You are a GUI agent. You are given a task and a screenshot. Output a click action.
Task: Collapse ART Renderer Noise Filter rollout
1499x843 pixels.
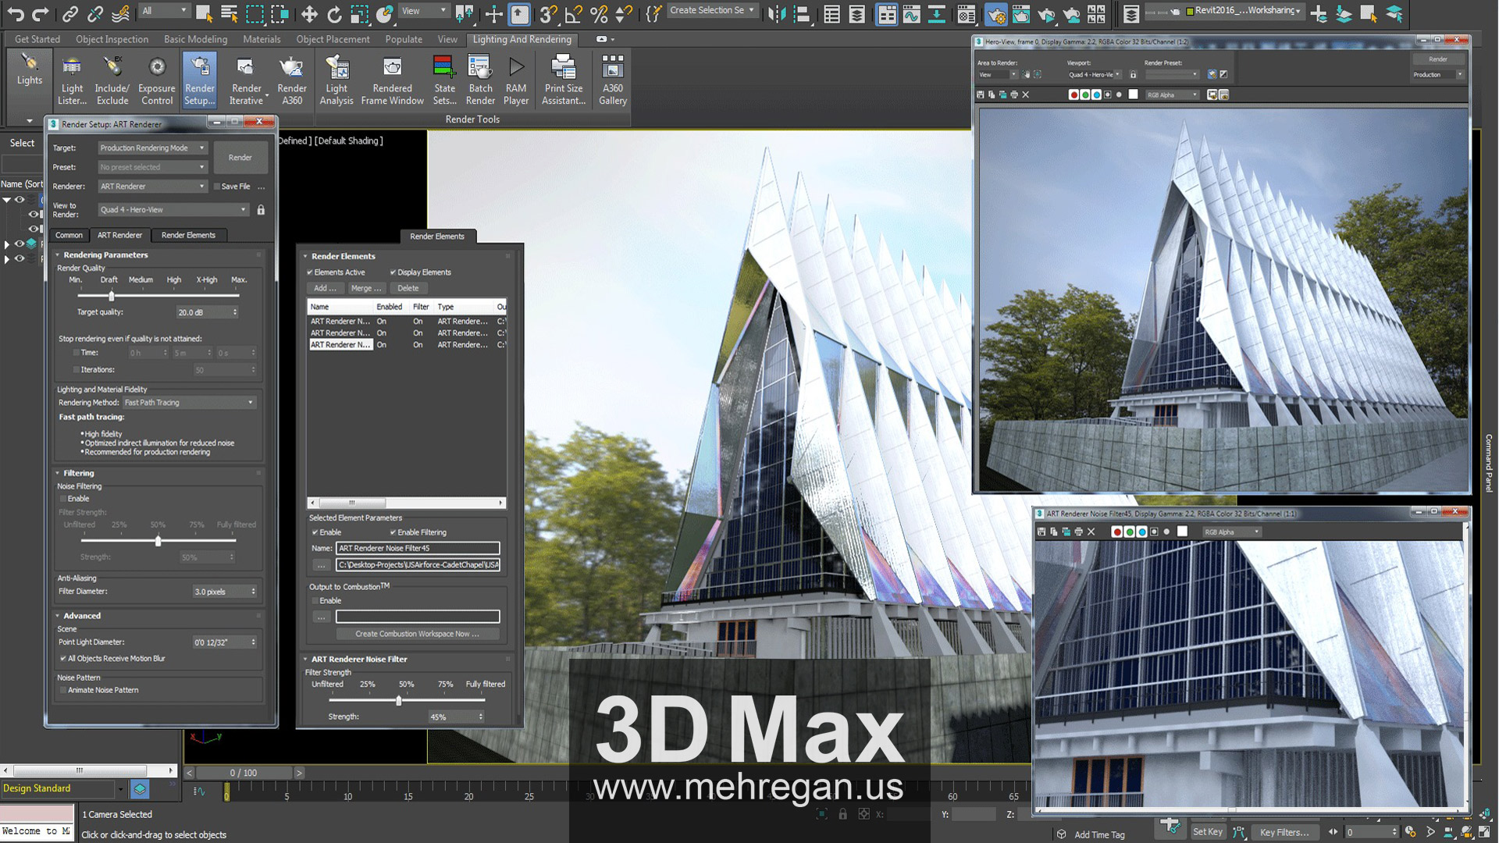[305, 660]
